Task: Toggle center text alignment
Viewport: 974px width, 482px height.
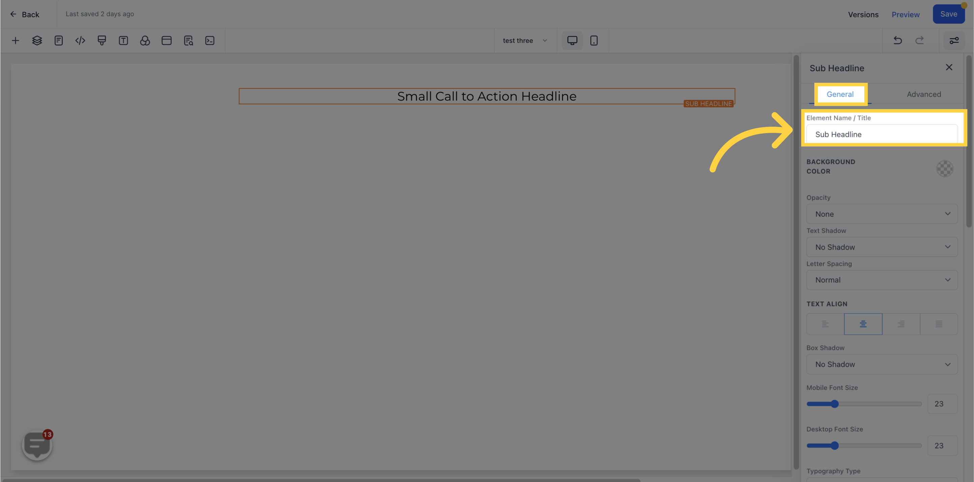Action: point(863,324)
